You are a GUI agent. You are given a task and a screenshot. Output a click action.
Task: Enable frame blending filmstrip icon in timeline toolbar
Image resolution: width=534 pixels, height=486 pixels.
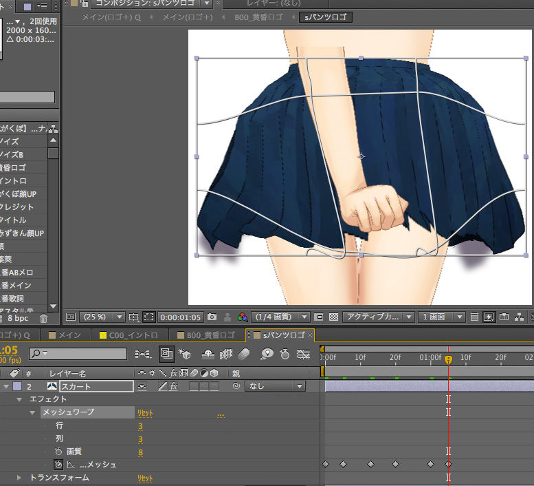point(226,355)
